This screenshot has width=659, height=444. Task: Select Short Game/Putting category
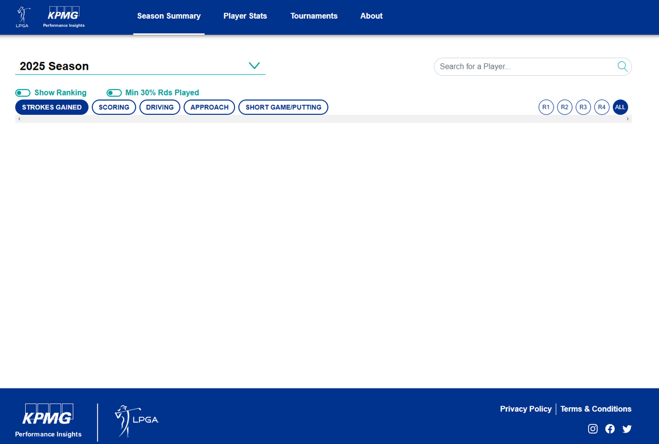(283, 107)
